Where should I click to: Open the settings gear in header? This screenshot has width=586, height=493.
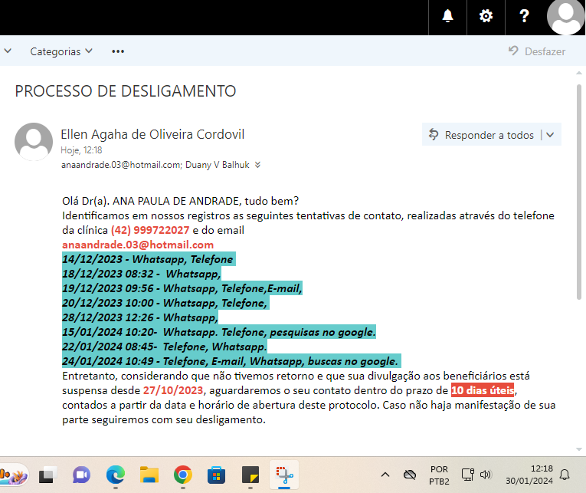486,16
